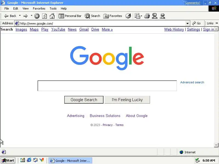219x164 pixels.
Task: Open the Address bar dropdown arrow
Action: coord(188,24)
